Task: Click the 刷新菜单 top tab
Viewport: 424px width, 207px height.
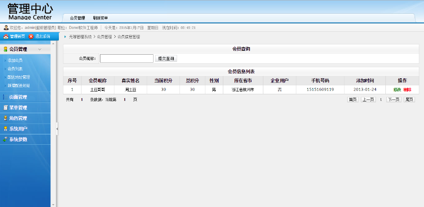Action: coord(100,18)
